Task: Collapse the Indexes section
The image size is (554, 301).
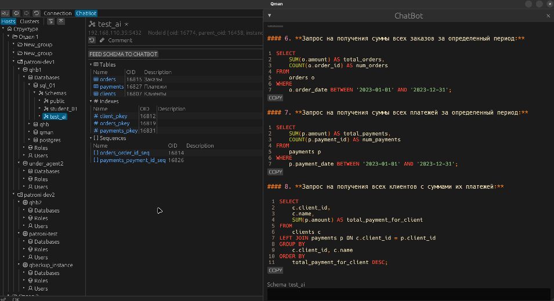Action: [x=91, y=101]
